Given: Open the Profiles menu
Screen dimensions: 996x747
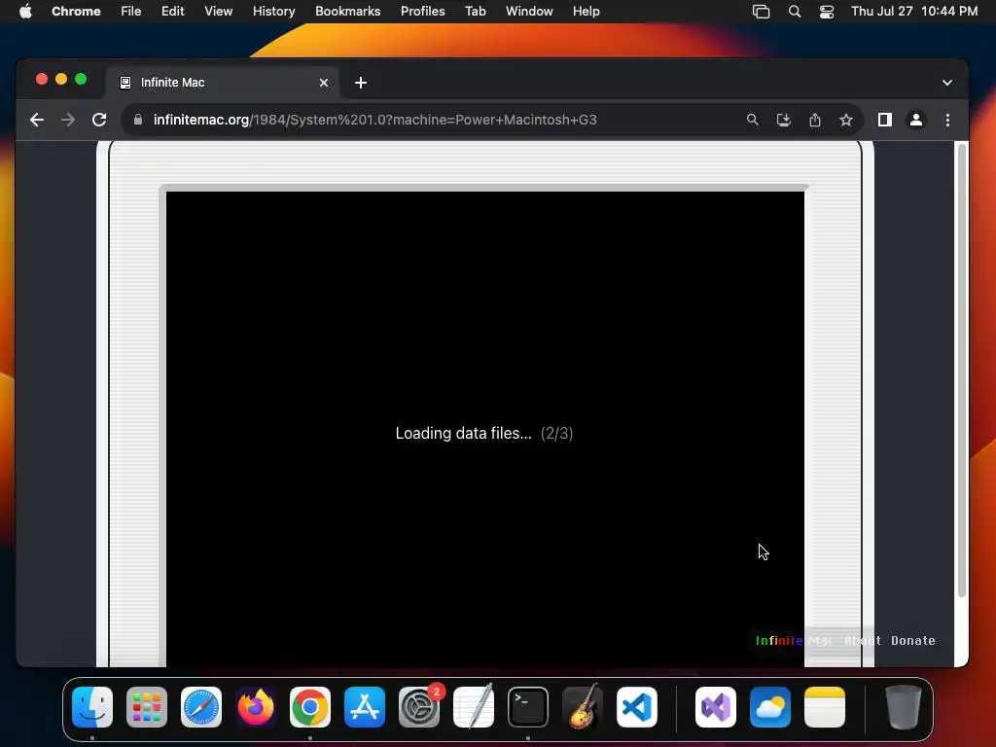Looking at the screenshot, I should pos(422,12).
